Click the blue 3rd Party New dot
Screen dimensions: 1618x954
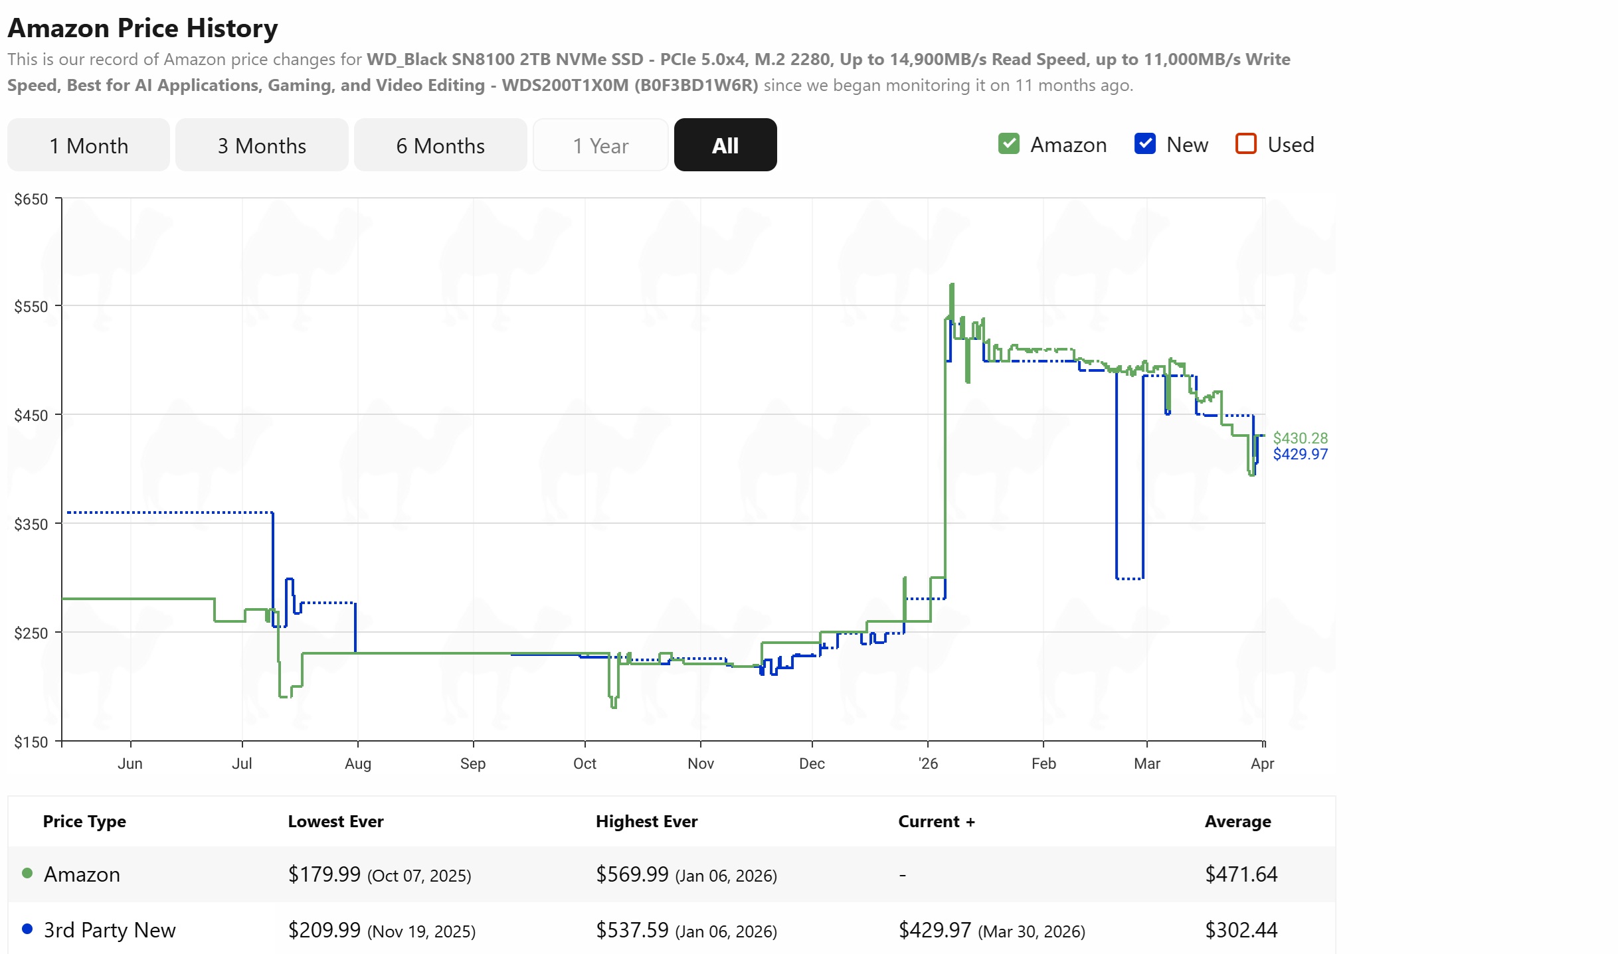pyautogui.click(x=27, y=929)
